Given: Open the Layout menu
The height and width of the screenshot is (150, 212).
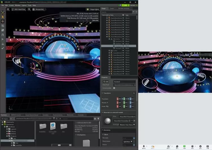Looking at the screenshot, I should (24, 5).
